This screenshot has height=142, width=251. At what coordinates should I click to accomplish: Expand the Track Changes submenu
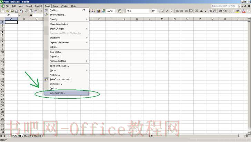coord(67,29)
